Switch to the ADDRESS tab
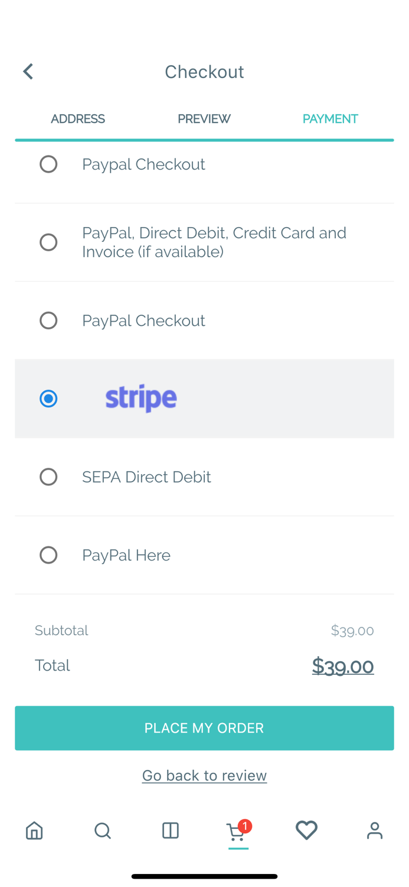 tap(77, 119)
